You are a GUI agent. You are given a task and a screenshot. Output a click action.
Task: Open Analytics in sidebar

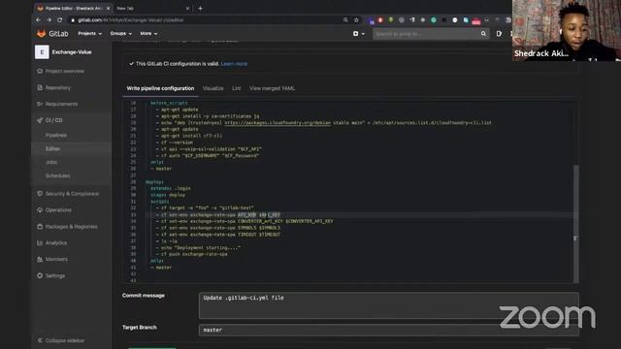(56, 243)
